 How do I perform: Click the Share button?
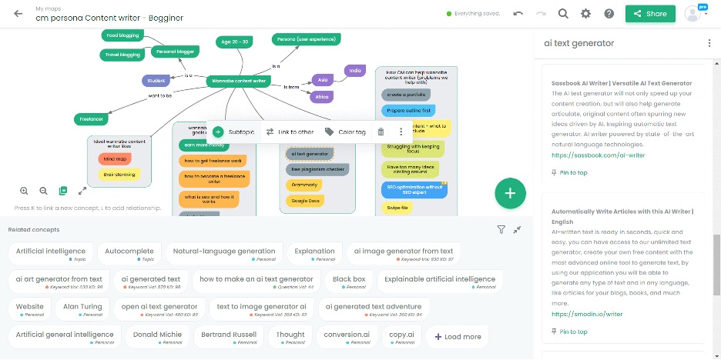[x=650, y=14]
